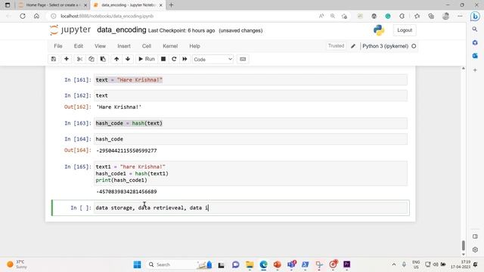Open browser collections icon
The width and height of the screenshot is (484, 272).
click(431, 16)
